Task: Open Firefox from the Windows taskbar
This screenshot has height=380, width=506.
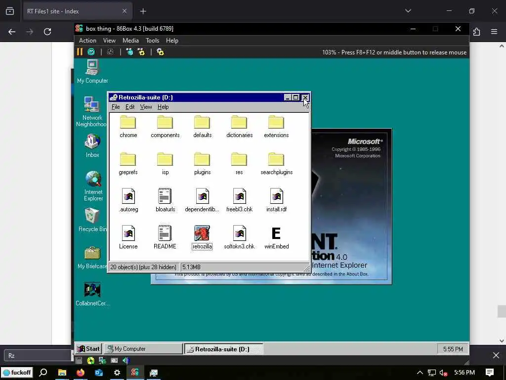Action: [x=81, y=373]
